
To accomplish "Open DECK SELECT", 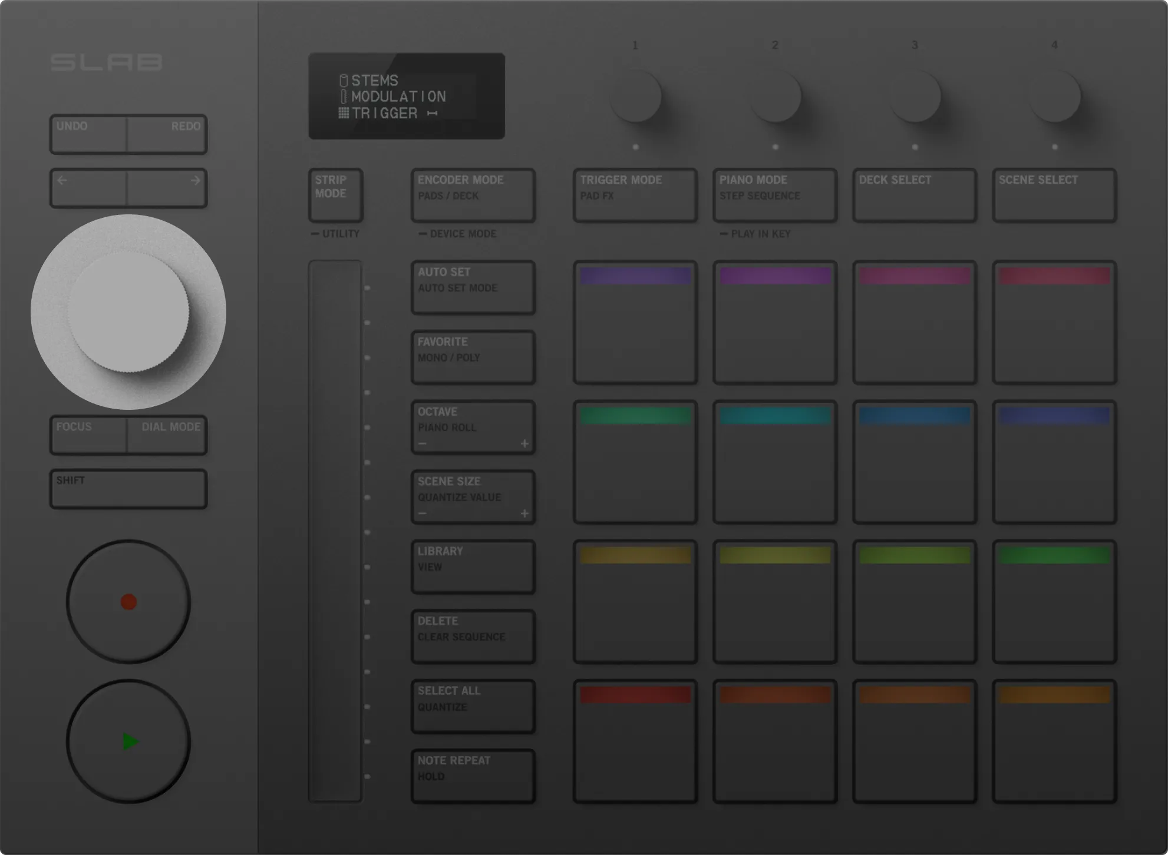I will pos(914,195).
